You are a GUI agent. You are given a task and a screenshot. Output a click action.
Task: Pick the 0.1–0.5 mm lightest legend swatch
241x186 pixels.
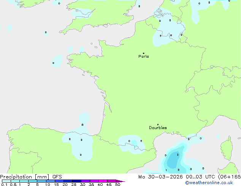(6, 181)
